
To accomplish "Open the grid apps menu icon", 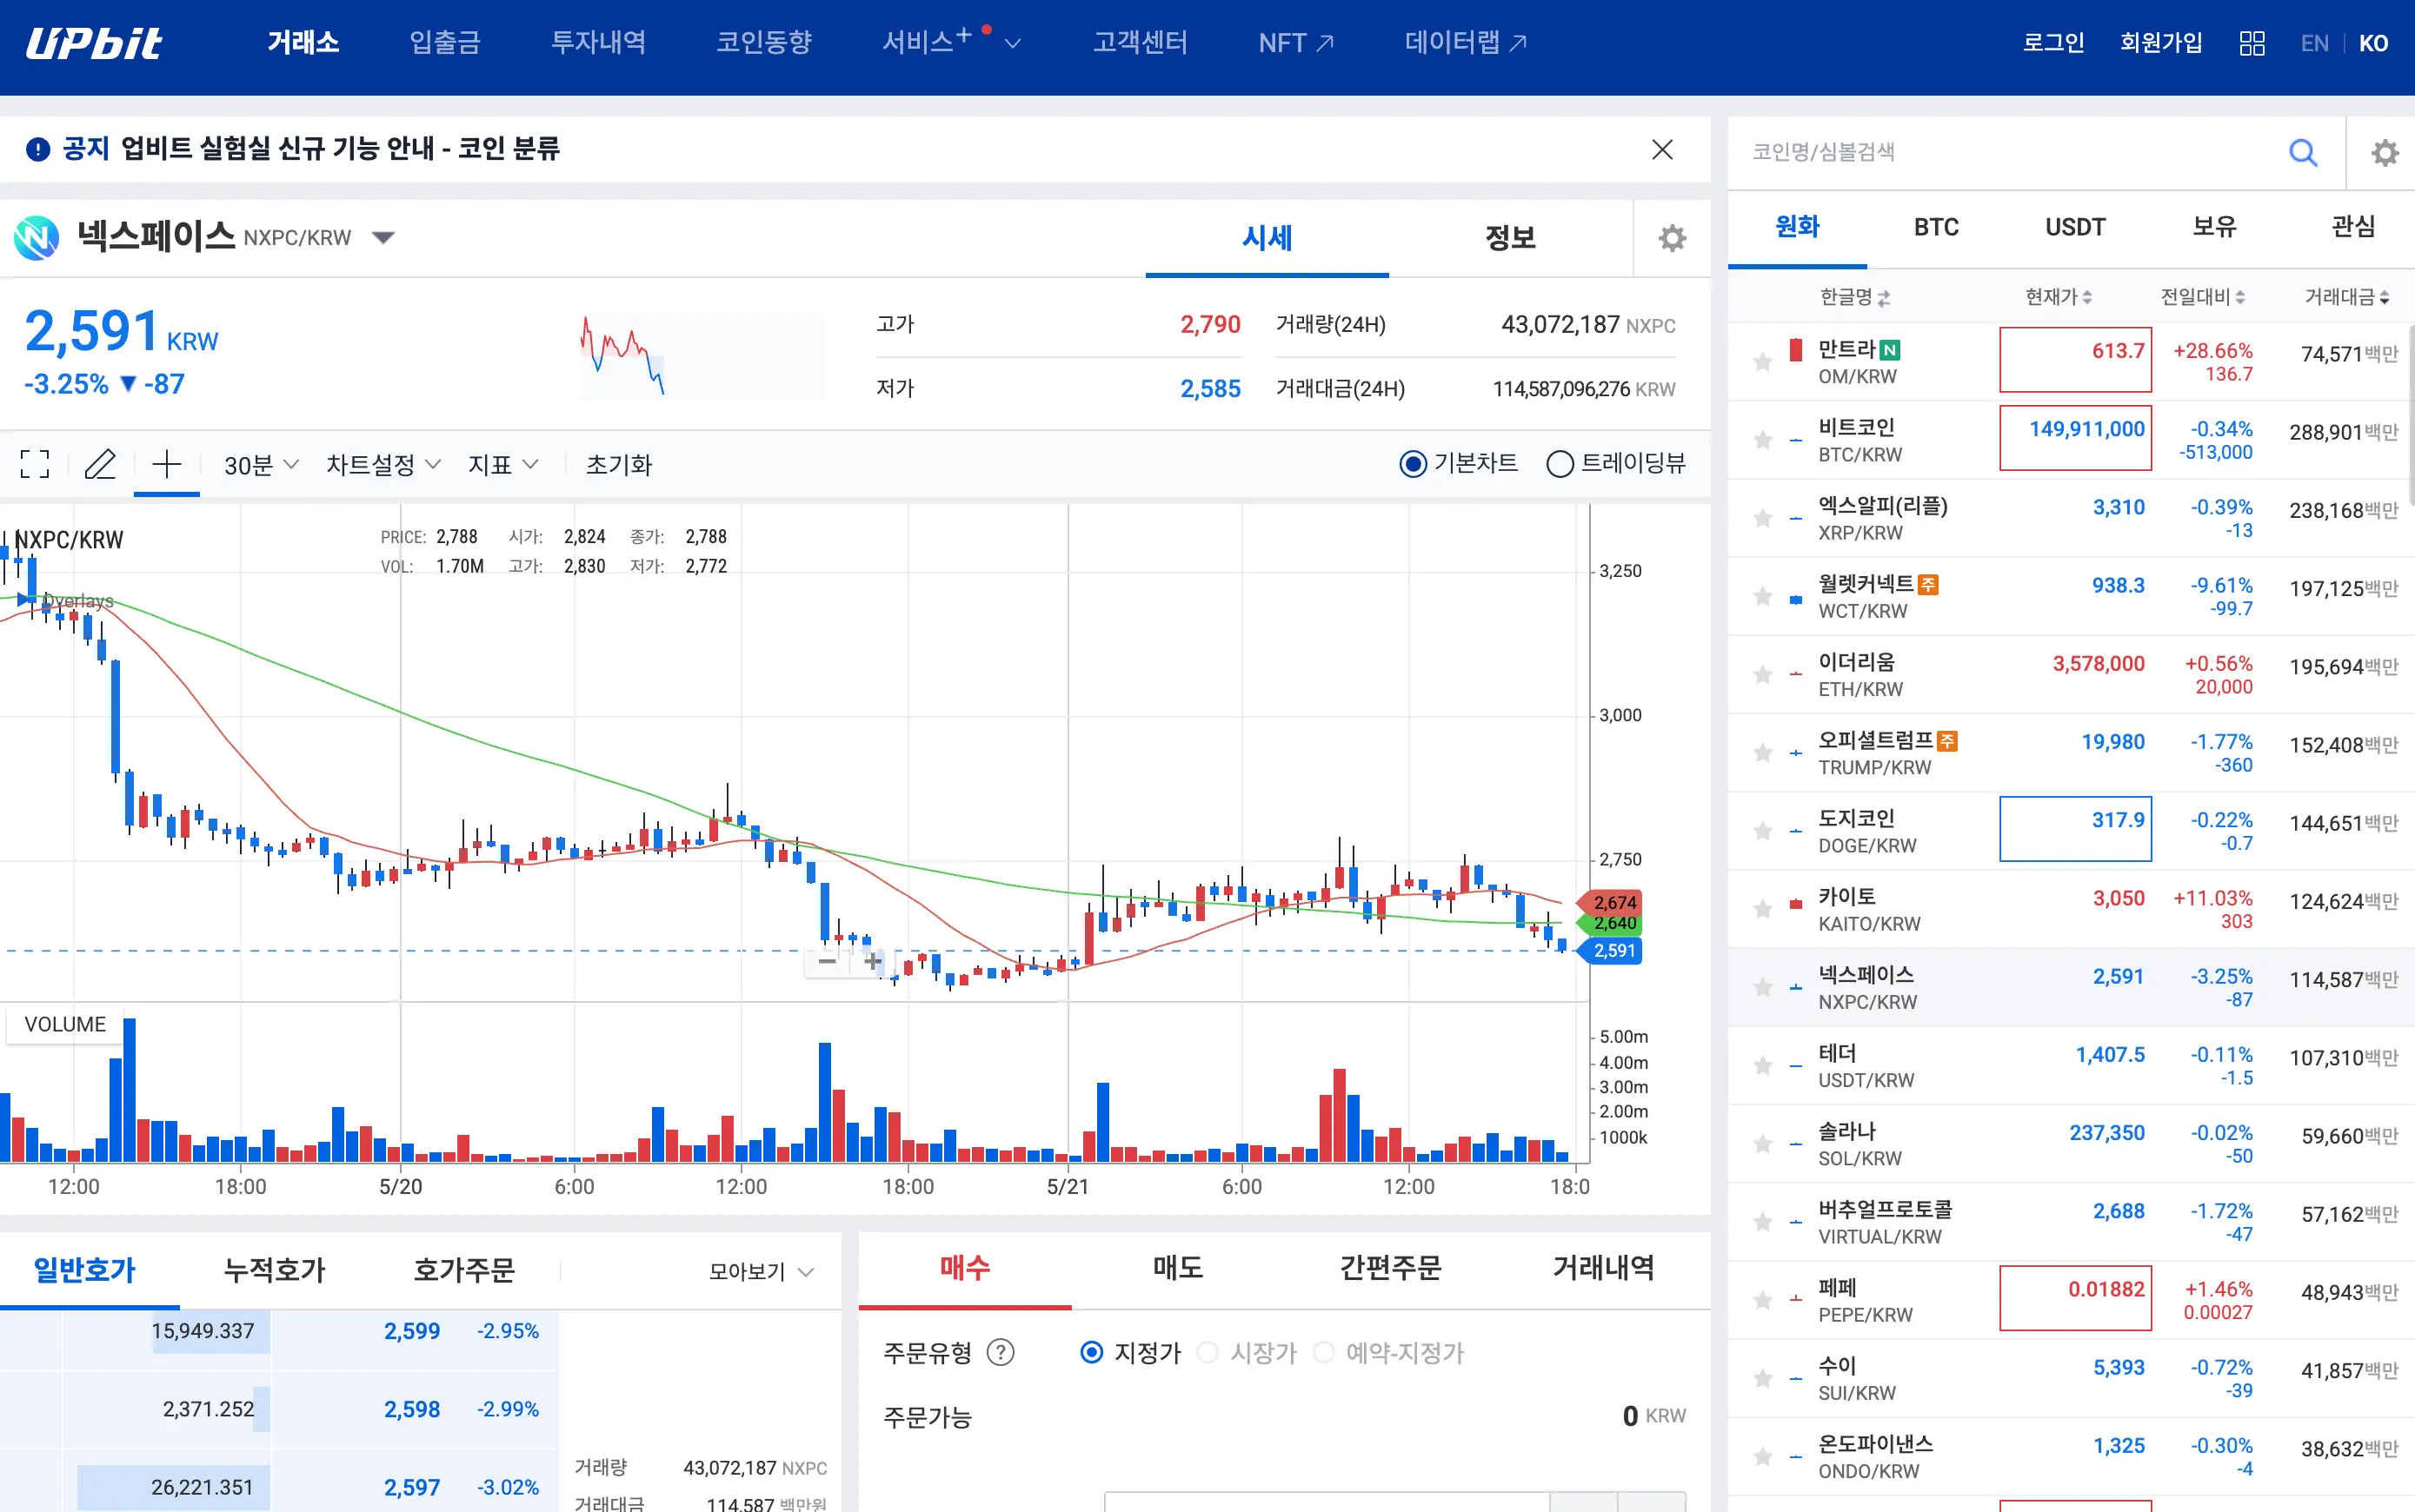I will point(2252,43).
